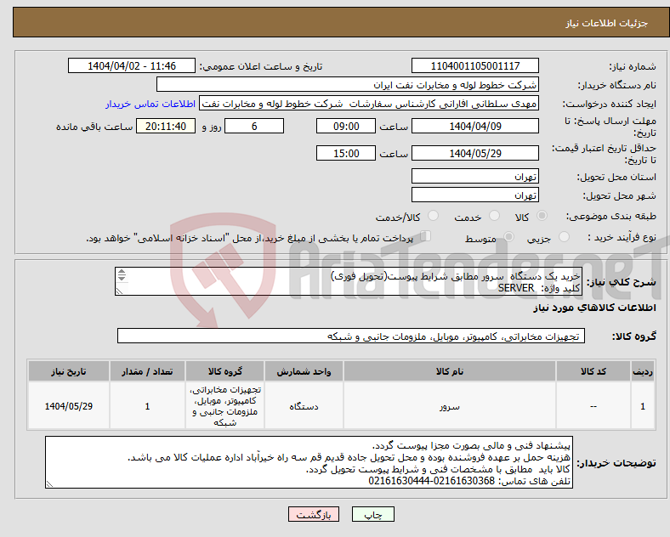Click column header تعداد / مقدار
Image resolution: width=670 pixels, height=537 pixels.
(147, 371)
